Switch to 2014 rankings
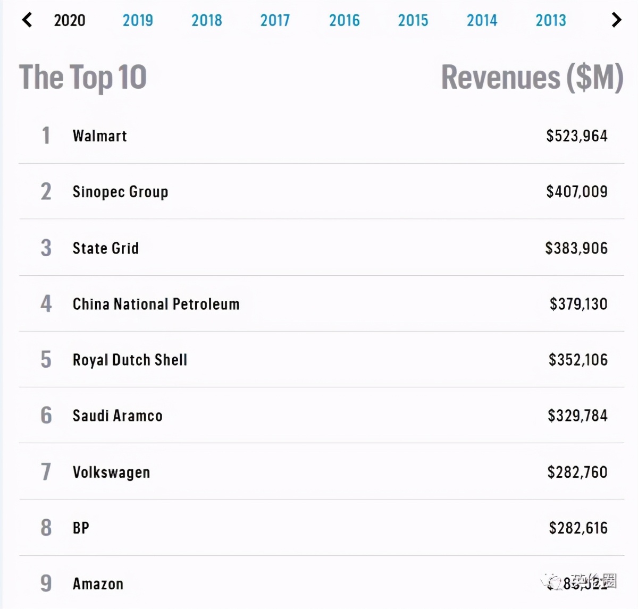 point(482,20)
